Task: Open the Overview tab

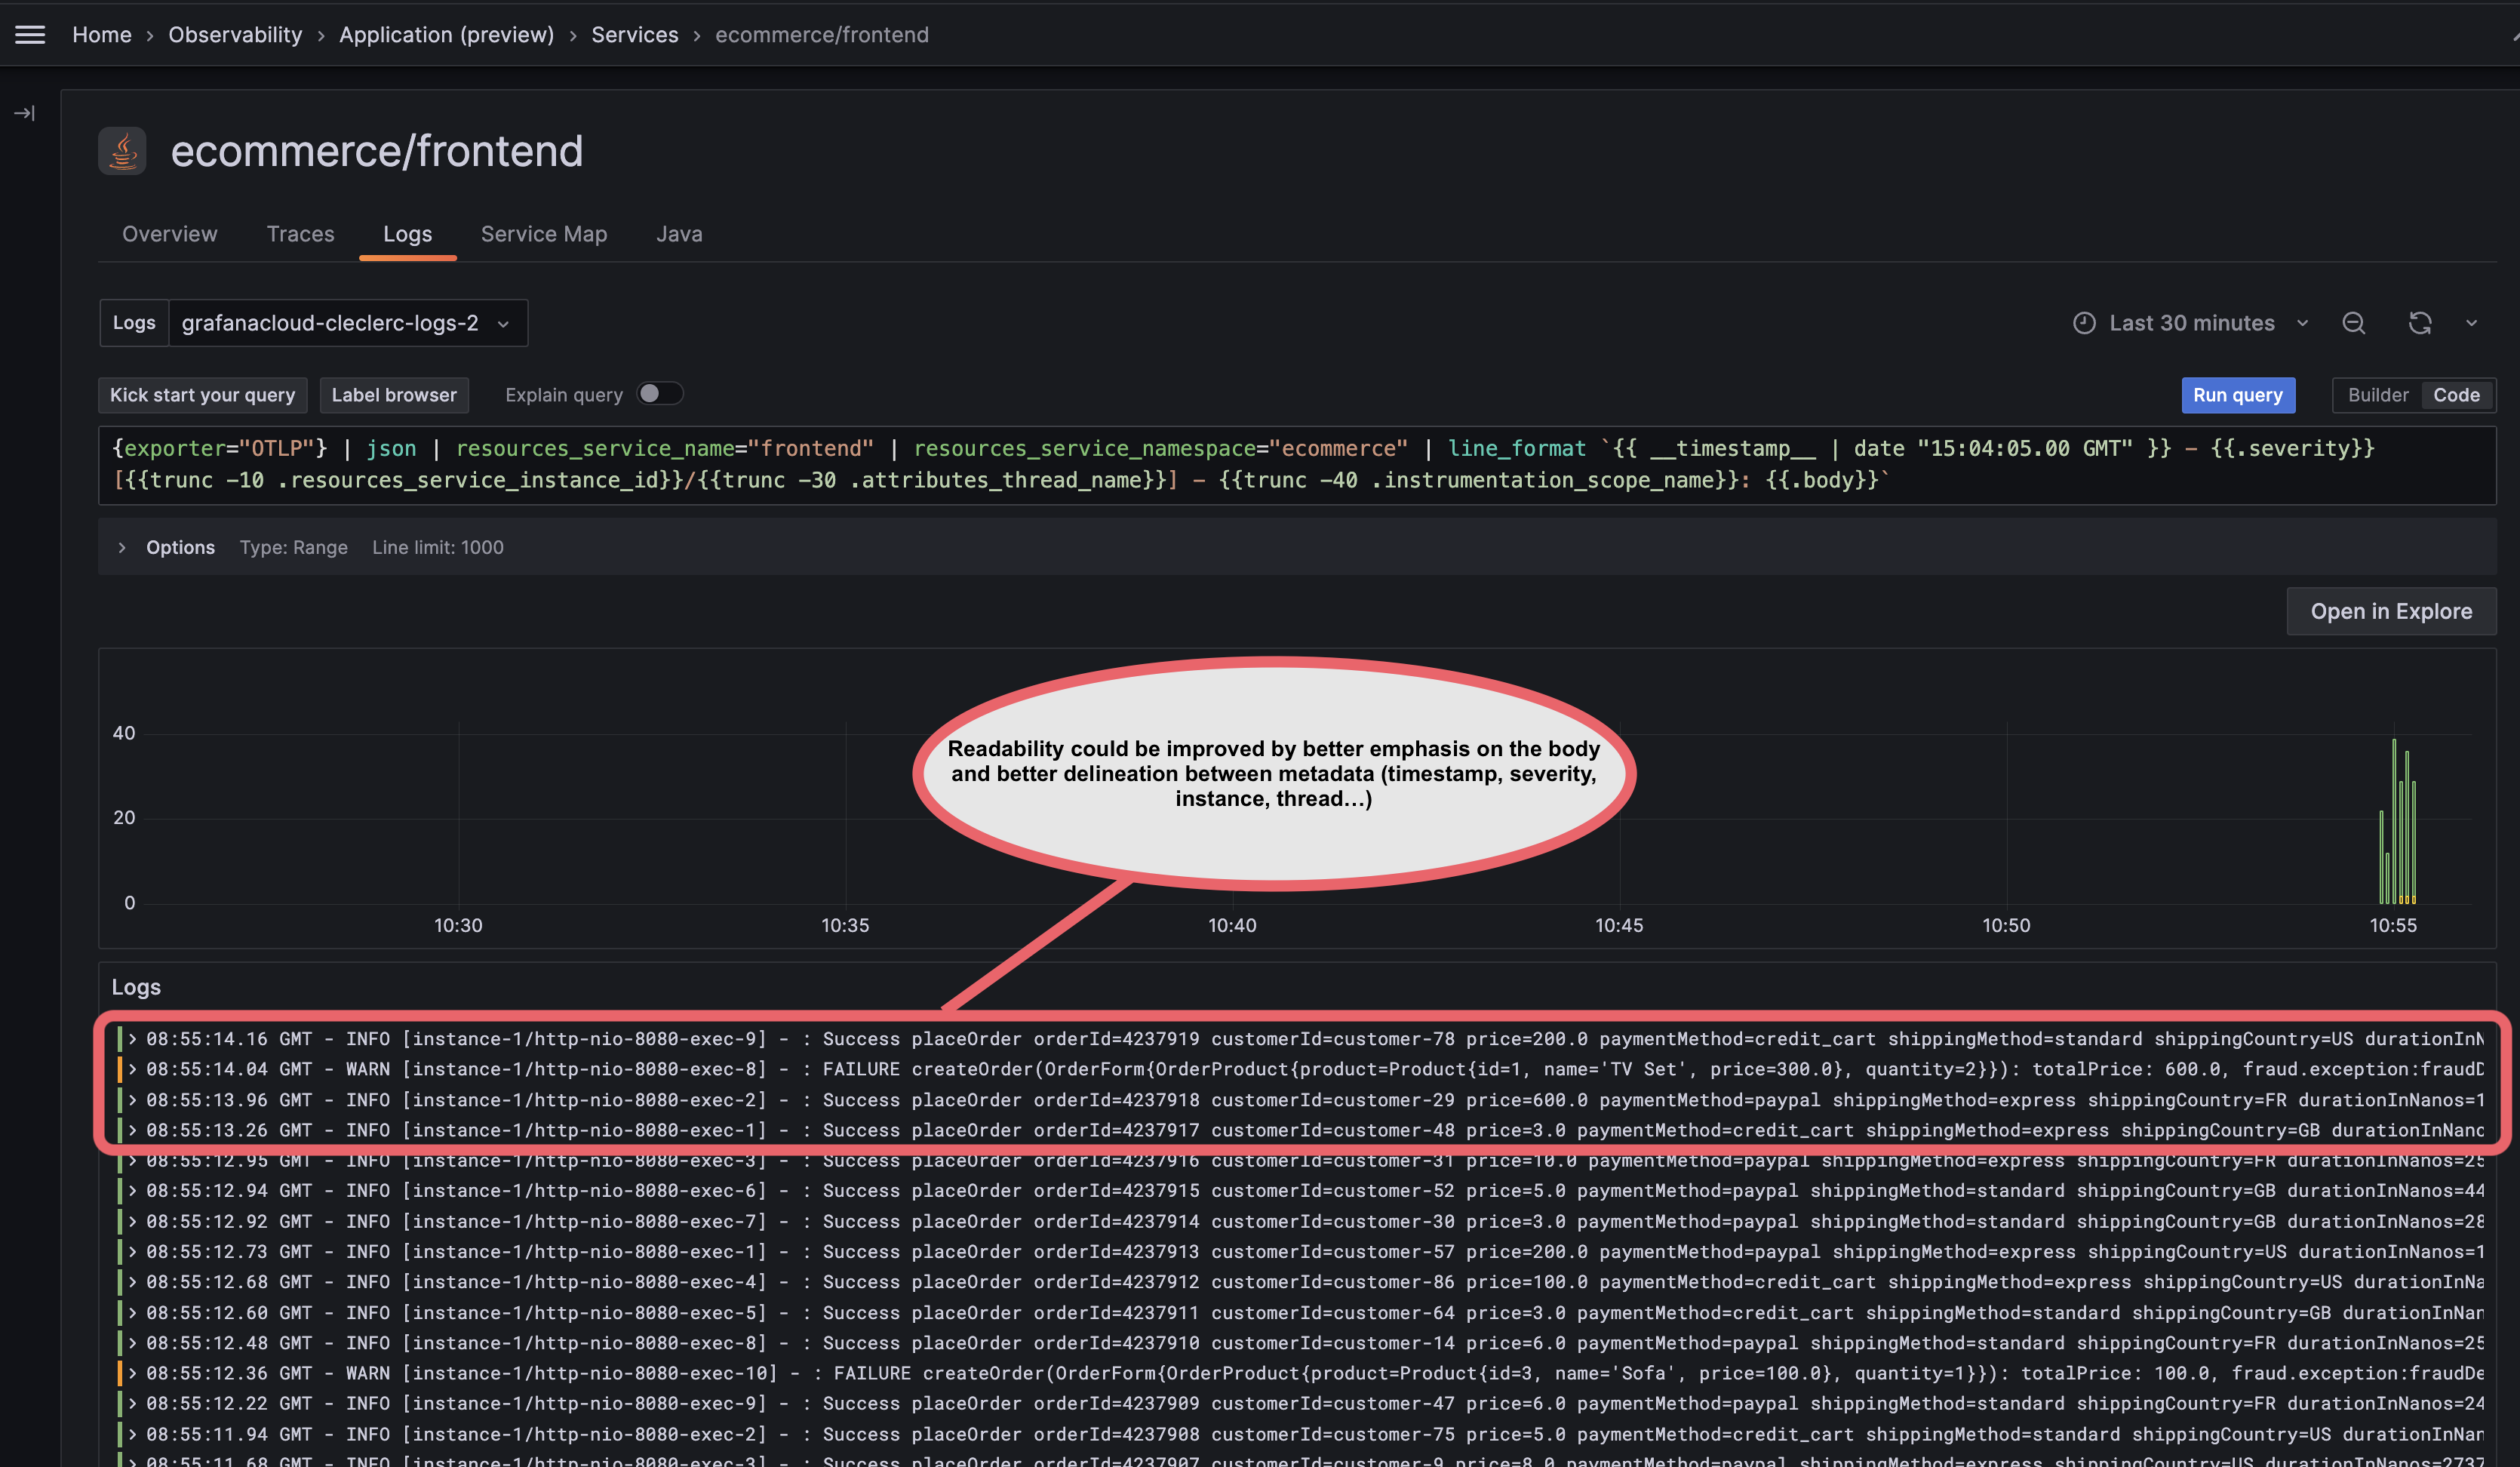Action: [x=170, y=234]
